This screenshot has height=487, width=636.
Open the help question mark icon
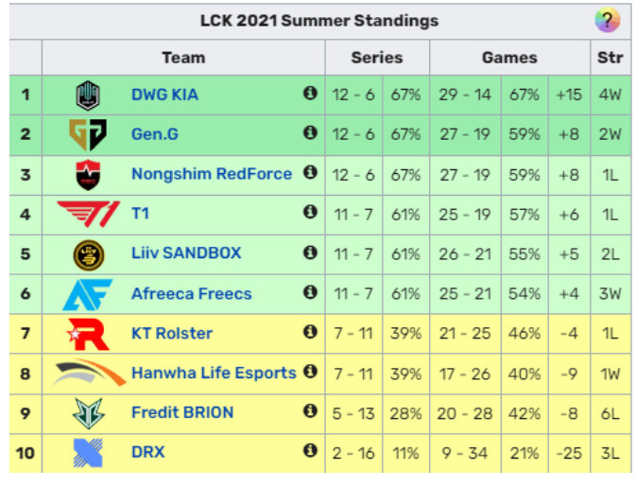coord(607,20)
